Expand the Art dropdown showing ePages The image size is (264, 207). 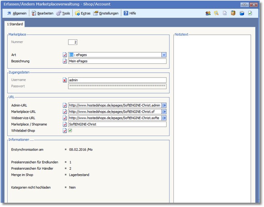pos(164,55)
